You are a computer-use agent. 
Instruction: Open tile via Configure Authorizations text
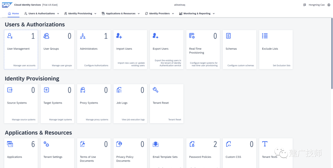(96, 65)
